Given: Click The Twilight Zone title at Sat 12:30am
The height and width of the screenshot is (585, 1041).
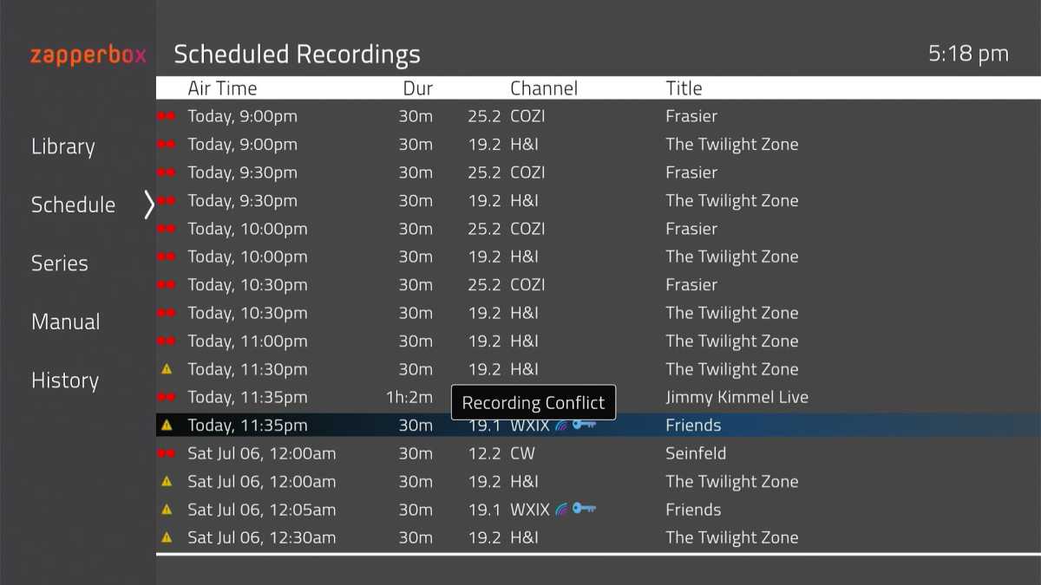Looking at the screenshot, I should click(732, 537).
